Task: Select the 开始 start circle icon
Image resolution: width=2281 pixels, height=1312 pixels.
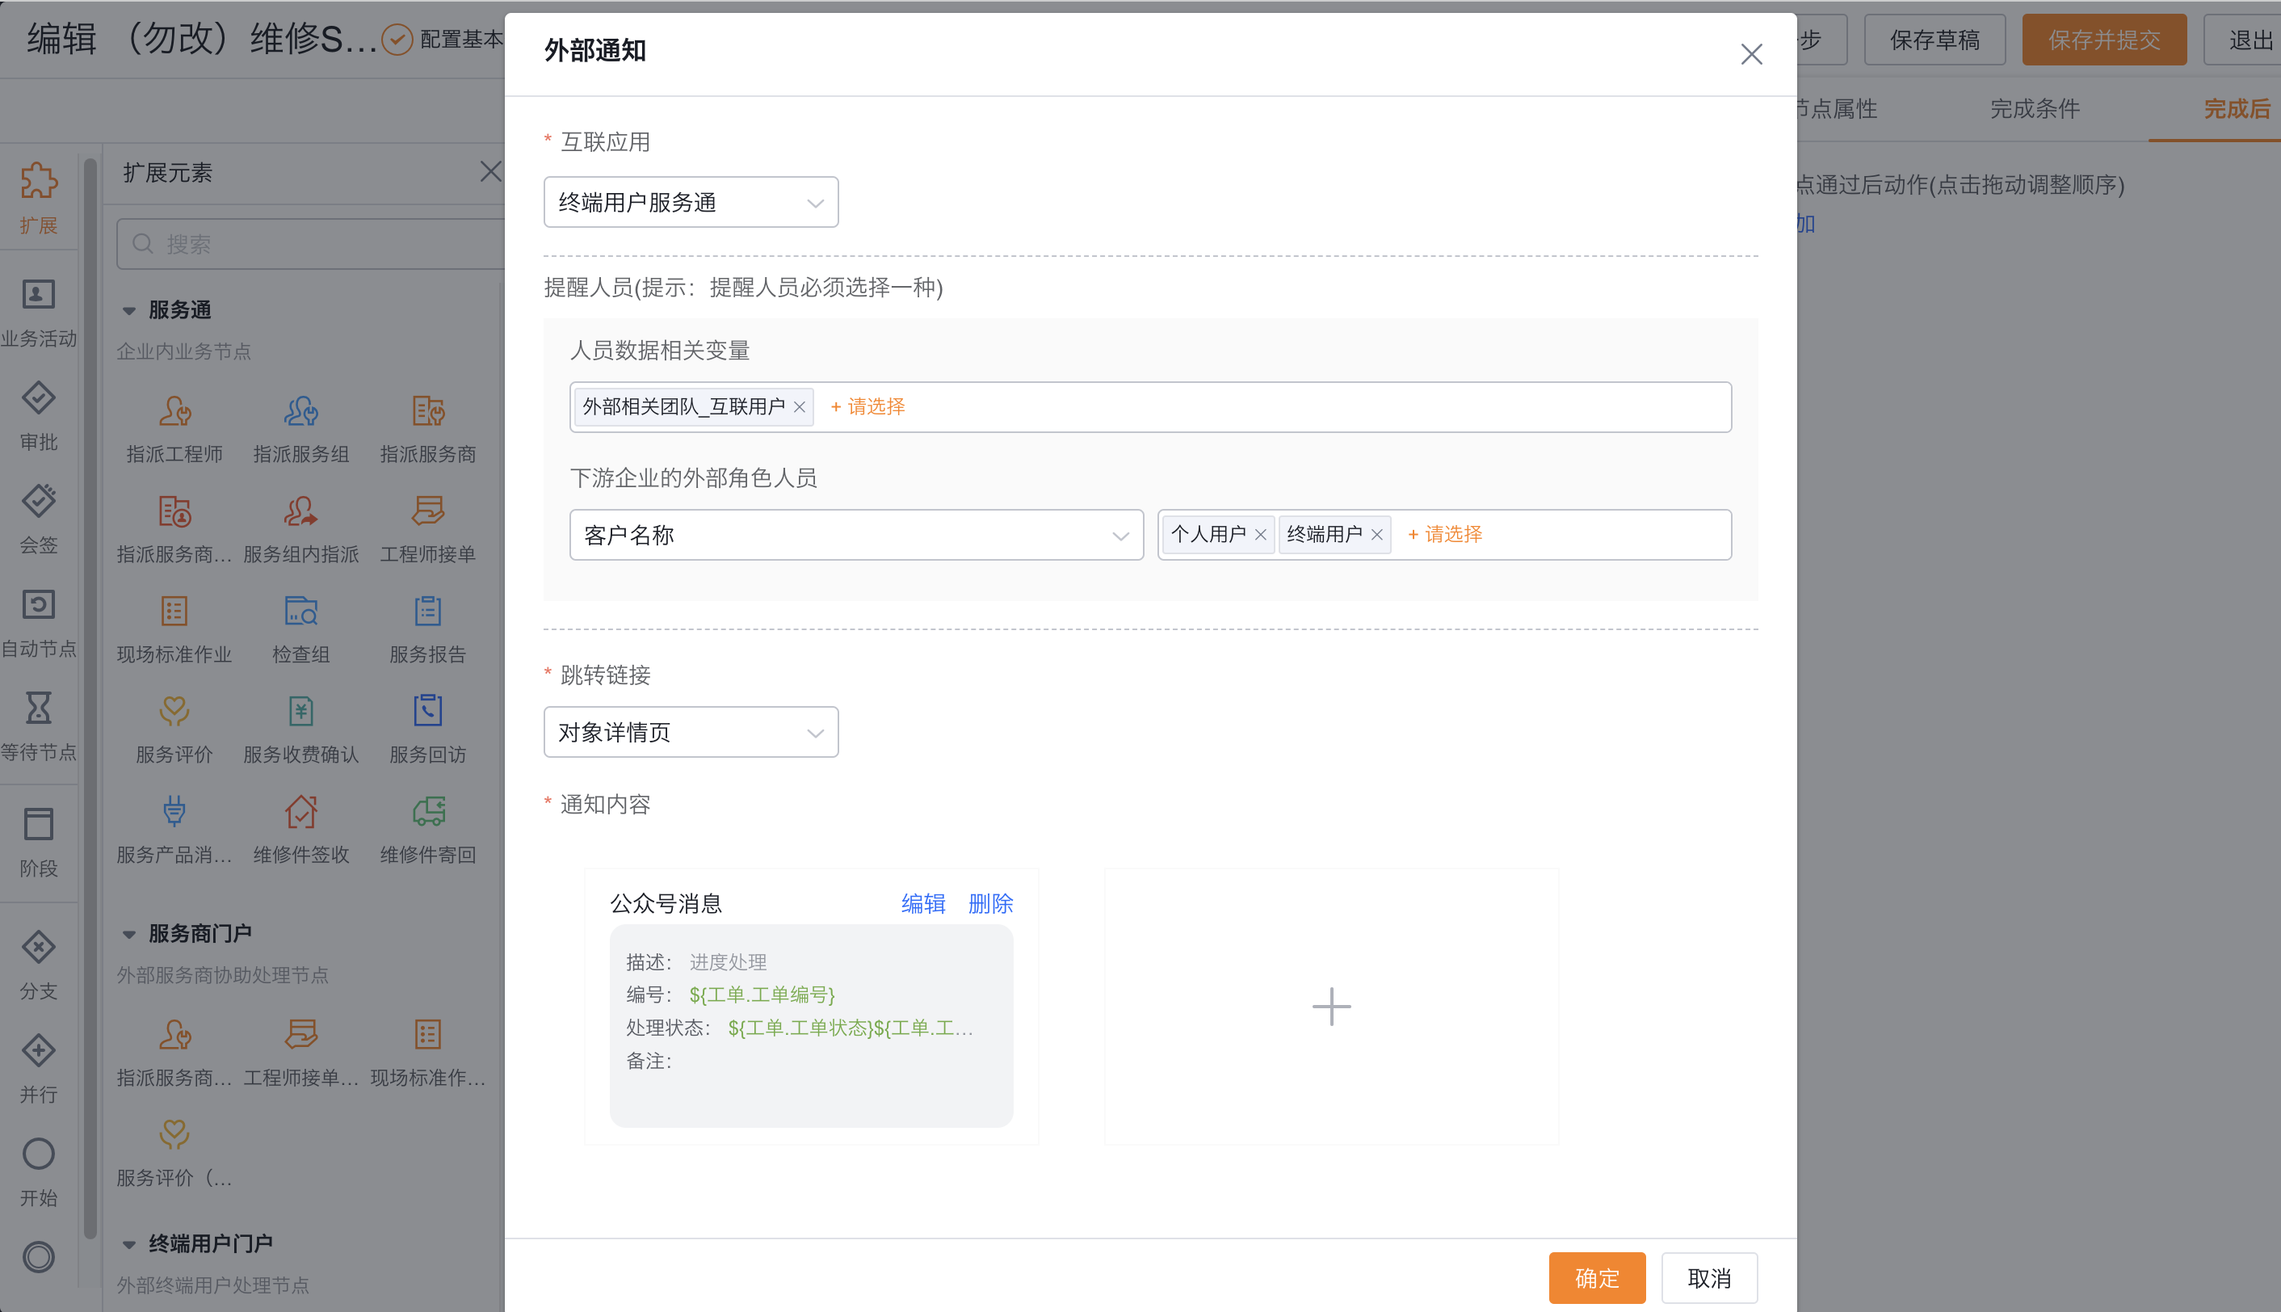Action: coord(38,1154)
